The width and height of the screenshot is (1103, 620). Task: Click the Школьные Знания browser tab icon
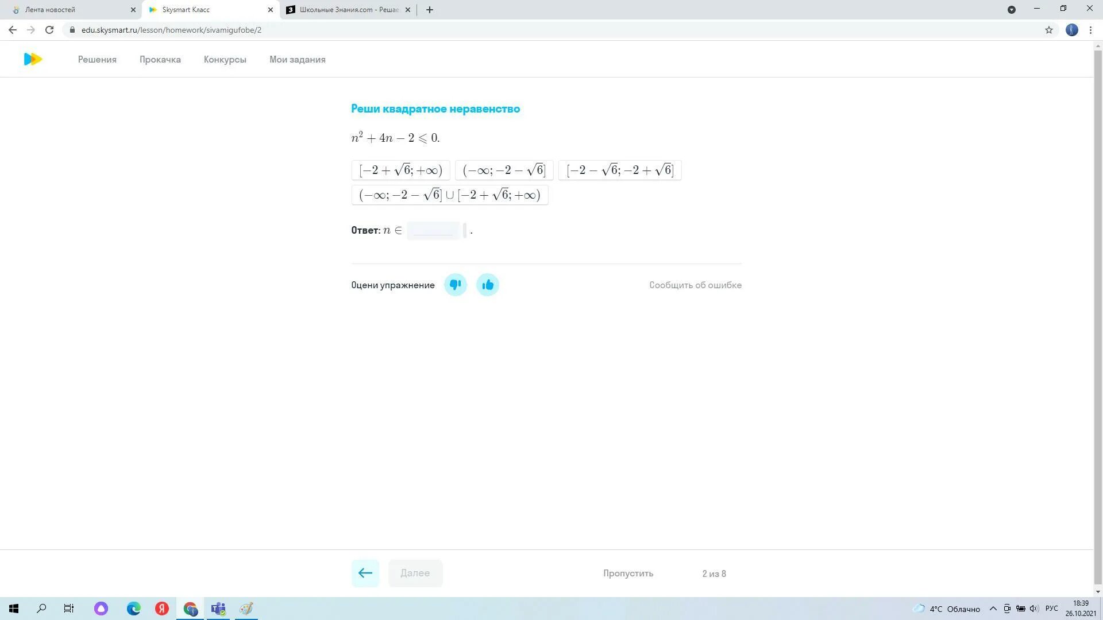290,9
